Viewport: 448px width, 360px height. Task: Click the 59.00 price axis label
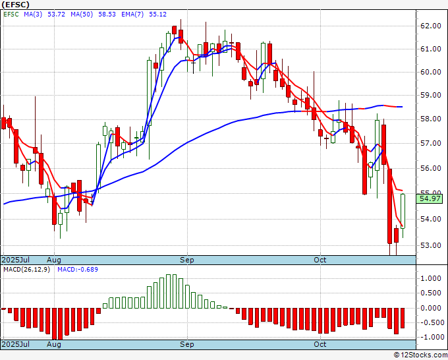(x=431, y=95)
